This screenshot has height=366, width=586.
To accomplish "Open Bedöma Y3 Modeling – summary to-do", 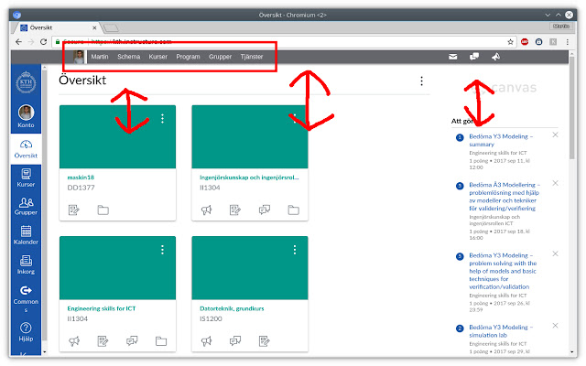I will [501, 140].
